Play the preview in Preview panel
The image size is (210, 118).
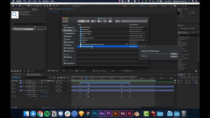(187, 29)
